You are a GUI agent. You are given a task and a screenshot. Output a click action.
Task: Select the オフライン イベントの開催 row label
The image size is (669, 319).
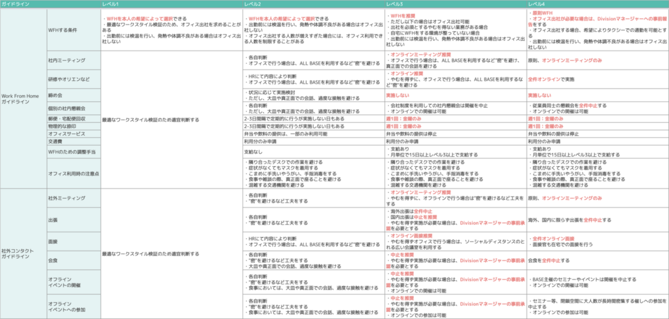tap(73, 282)
